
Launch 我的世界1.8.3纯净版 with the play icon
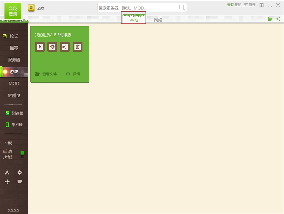tap(40, 47)
